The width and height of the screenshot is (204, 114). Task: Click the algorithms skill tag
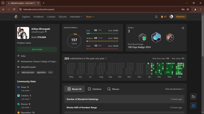(41, 72)
